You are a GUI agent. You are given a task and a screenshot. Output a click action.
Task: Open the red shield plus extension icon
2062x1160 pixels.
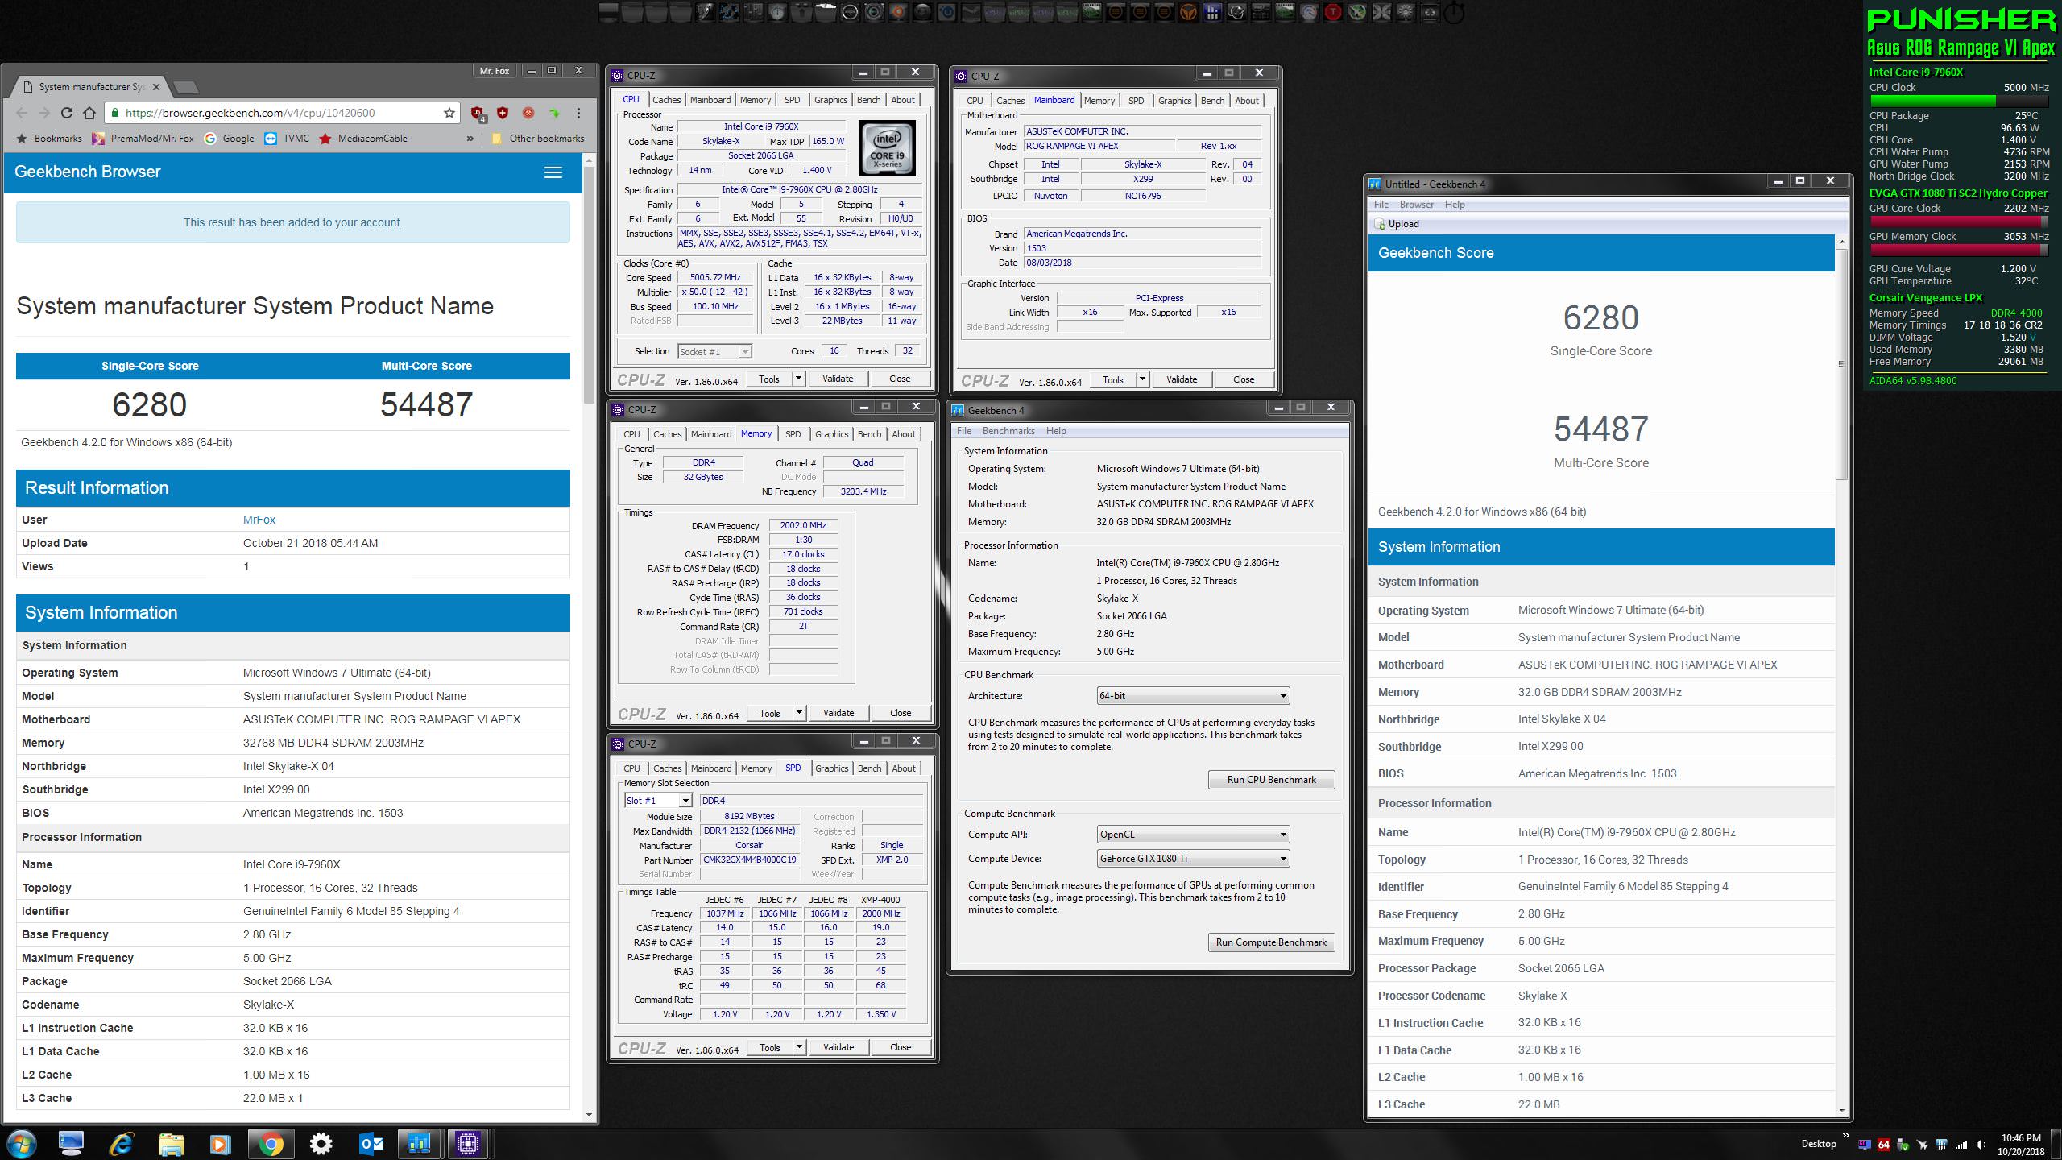point(503,113)
